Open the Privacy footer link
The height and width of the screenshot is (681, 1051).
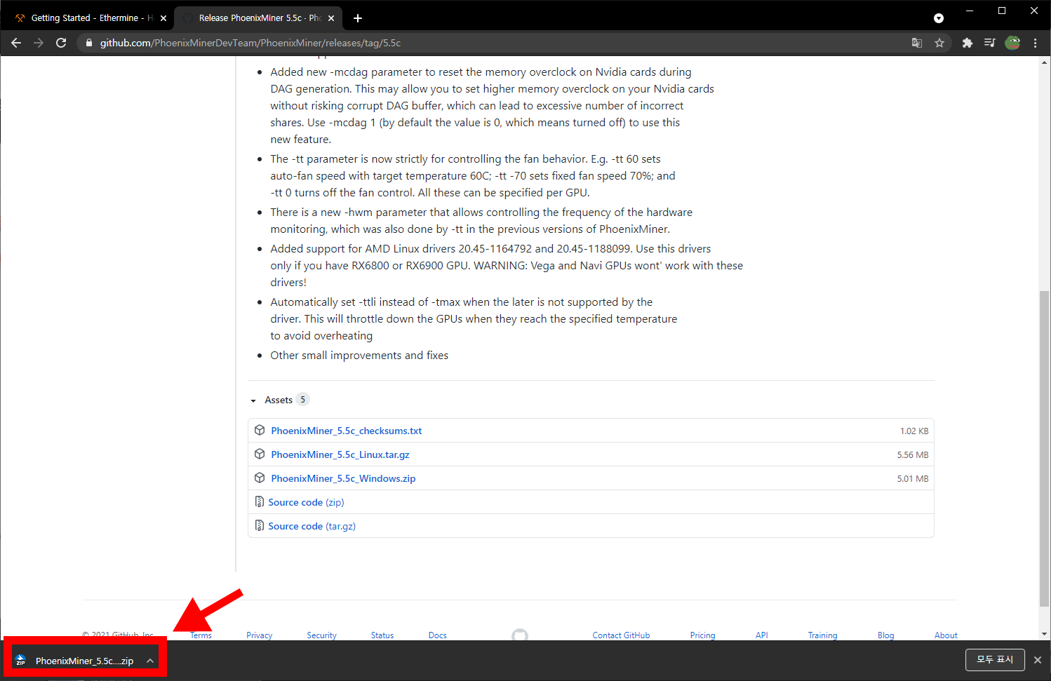(259, 635)
